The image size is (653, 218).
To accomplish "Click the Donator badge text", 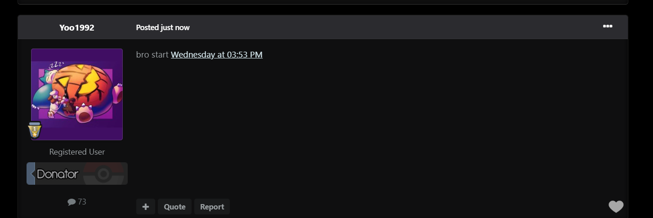I will point(58,174).
